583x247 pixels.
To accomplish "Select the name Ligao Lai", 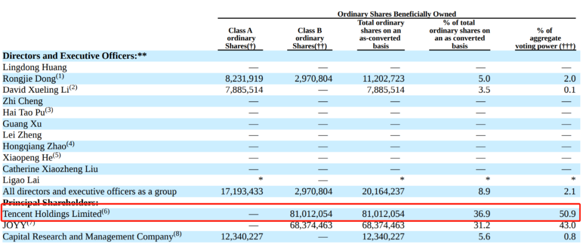I will (21, 180).
